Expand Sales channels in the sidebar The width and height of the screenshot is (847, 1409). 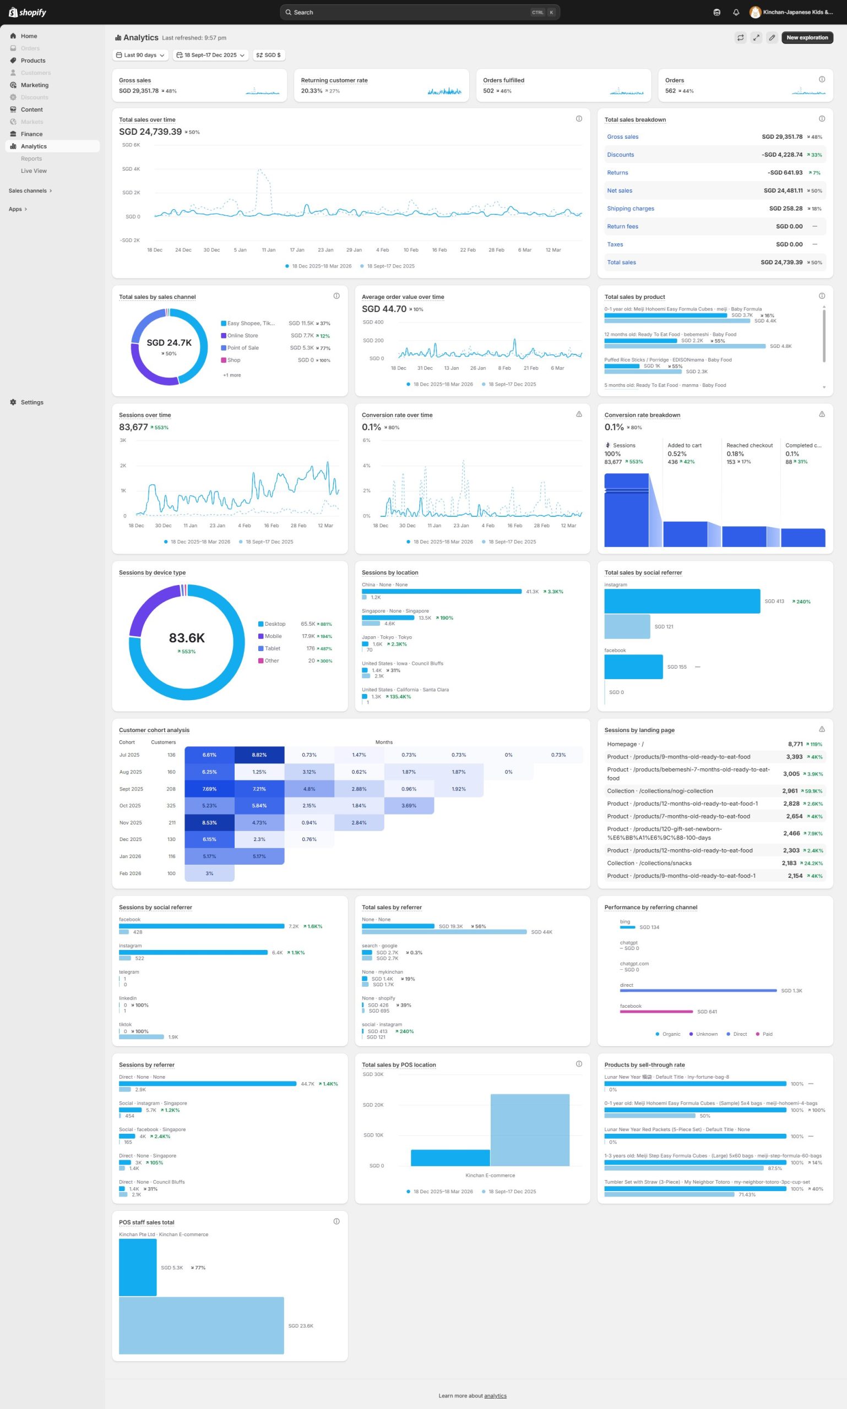pos(30,190)
